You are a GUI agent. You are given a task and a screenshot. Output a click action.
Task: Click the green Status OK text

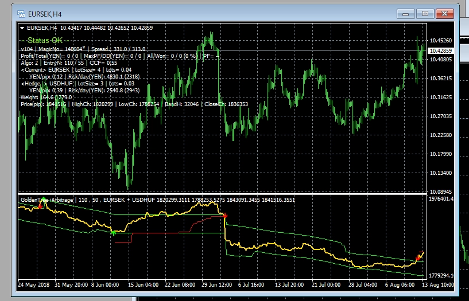click(45, 41)
